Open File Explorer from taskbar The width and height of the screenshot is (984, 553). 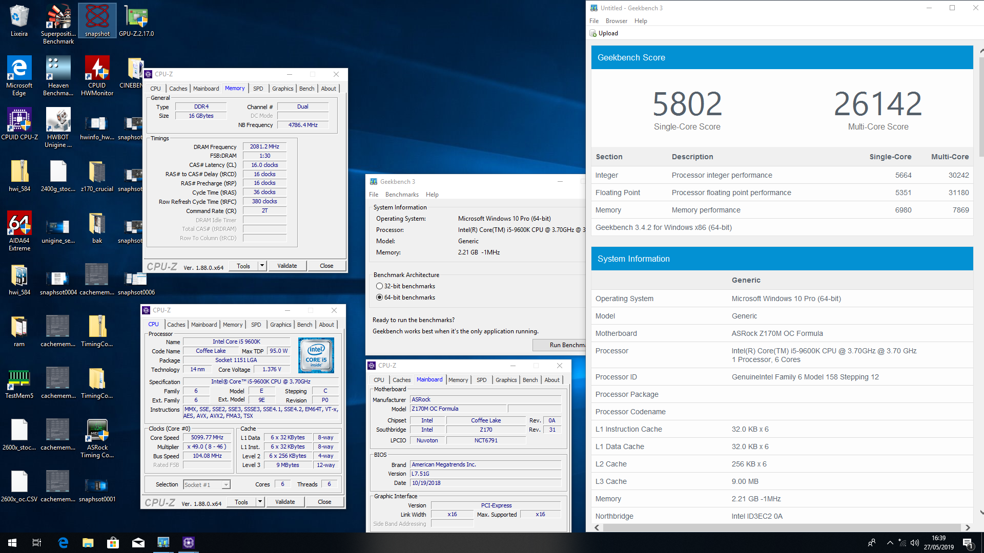pyautogui.click(x=88, y=543)
